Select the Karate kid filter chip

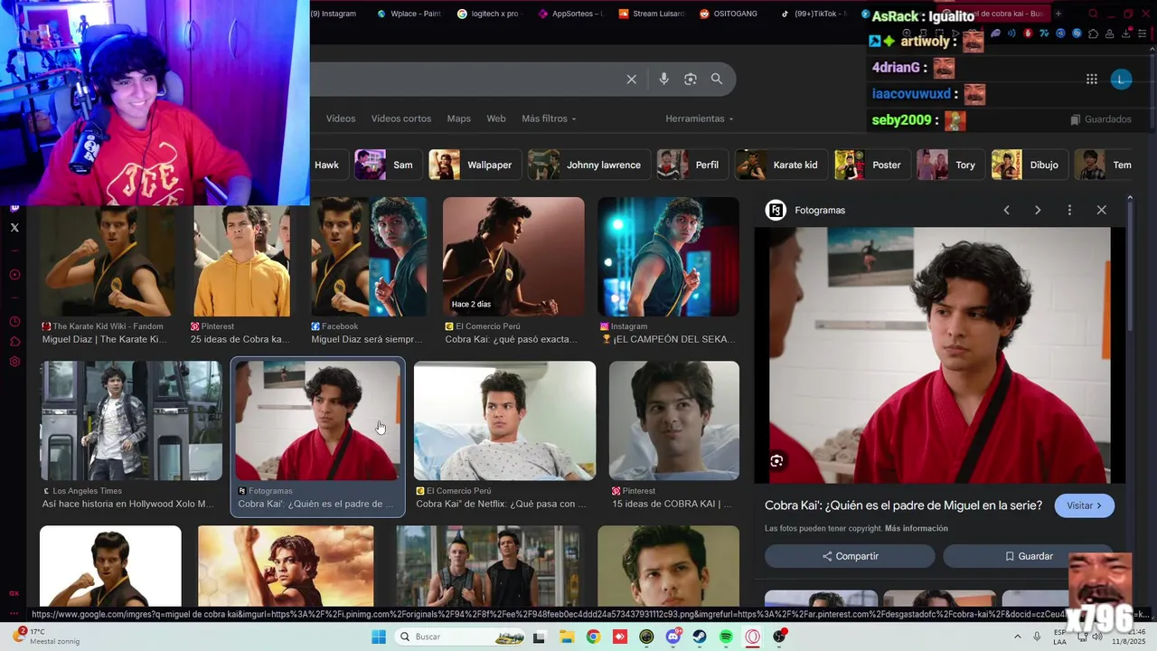point(780,165)
